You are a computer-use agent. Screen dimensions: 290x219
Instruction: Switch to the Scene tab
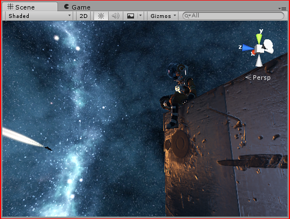point(30,7)
